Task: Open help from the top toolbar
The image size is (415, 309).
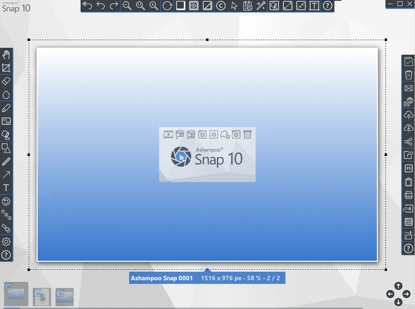Action: (328, 6)
